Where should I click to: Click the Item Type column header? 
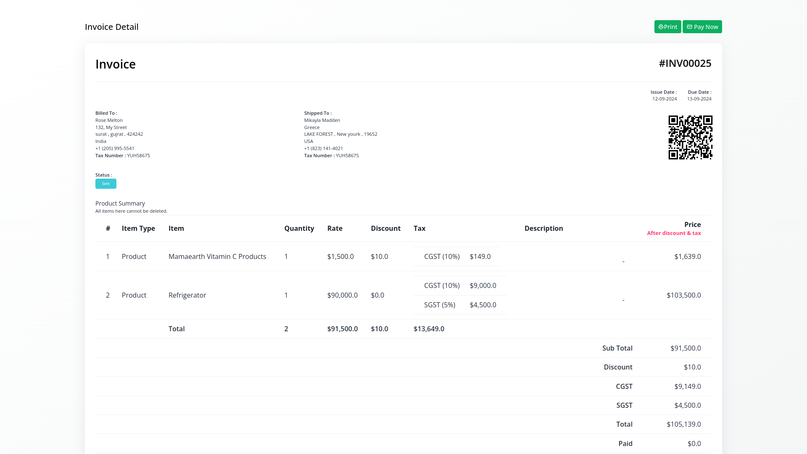[x=138, y=228]
